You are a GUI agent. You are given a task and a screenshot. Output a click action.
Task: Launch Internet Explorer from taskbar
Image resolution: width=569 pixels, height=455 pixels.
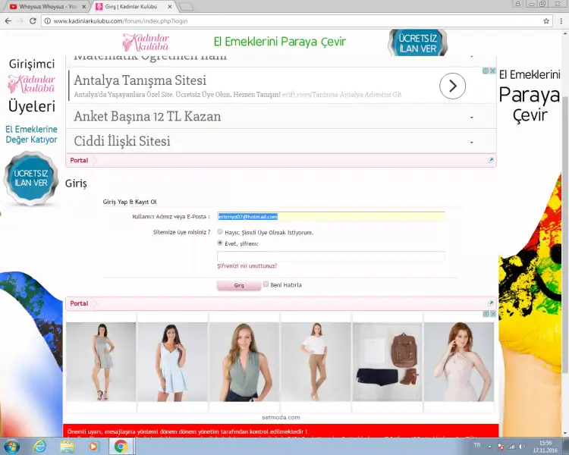[x=39, y=446]
